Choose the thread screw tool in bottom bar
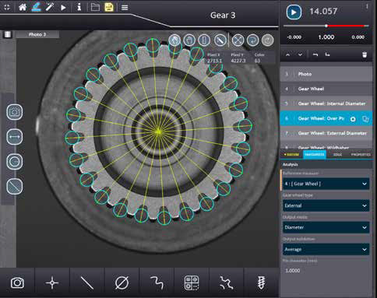Screen dimensions: 377x298 pos(261,282)
